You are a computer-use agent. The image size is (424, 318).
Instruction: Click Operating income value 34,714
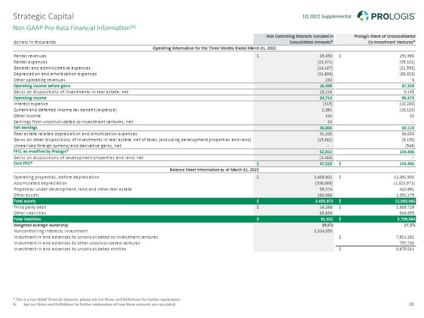326,98
